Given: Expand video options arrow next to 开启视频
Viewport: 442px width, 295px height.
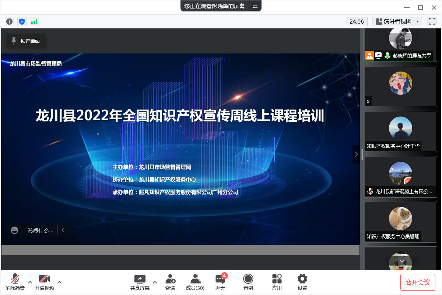Looking at the screenshot, I should [60, 282].
